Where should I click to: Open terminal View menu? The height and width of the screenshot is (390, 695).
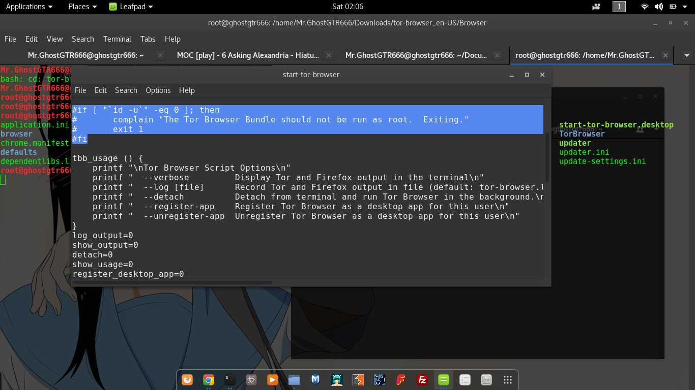point(54,39)
